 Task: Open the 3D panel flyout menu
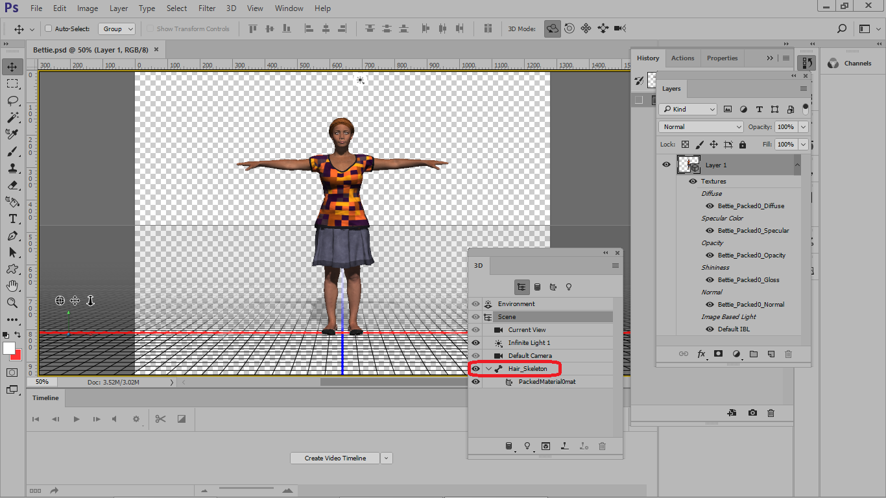(x=616, y=265)
